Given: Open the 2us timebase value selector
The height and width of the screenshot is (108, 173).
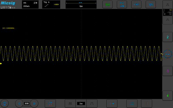Looking at the screenshot, I should pos(81,103).
